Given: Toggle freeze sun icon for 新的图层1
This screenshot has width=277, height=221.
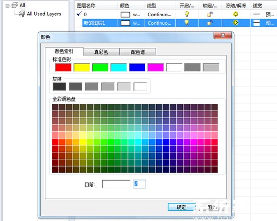Looking at the screenshot, I should pos(236,23).
